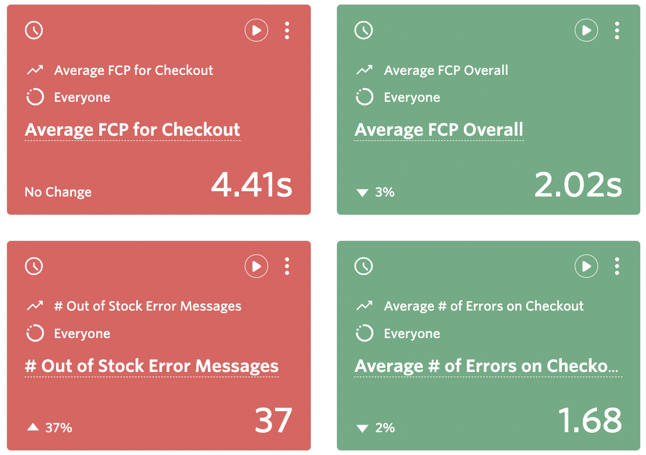Viewport: 646px width, 455px height.
Task: Click the Everyone segment icon on Checkout FCP card
Action: 34,97
